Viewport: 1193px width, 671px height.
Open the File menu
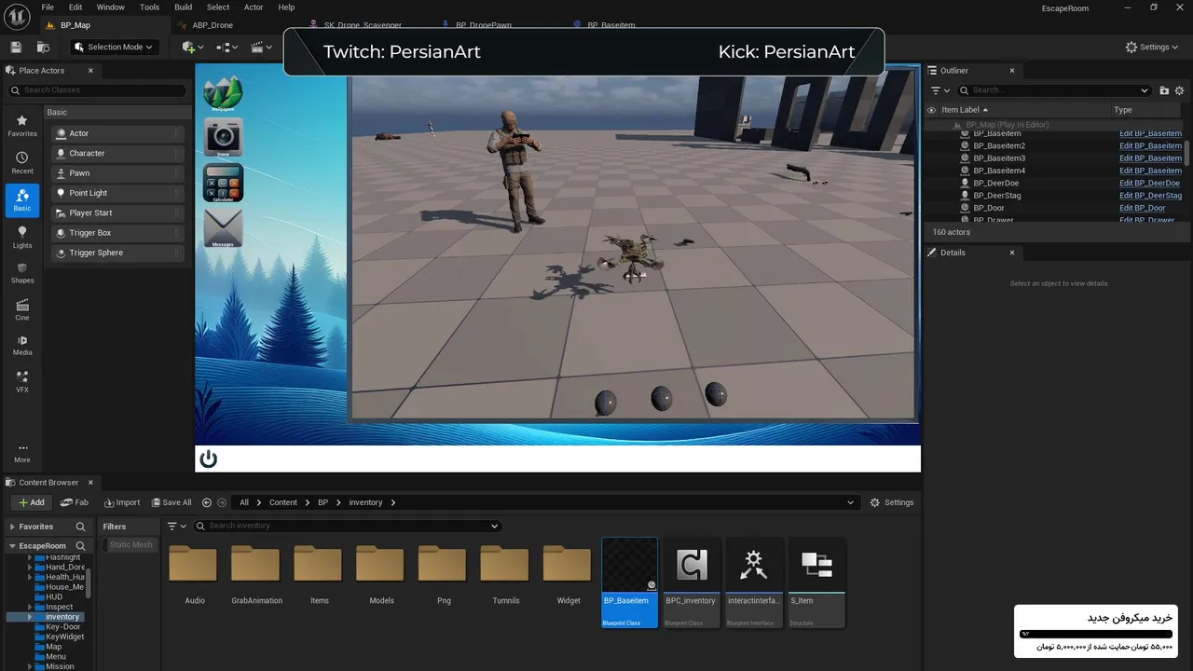pos(48,7)
